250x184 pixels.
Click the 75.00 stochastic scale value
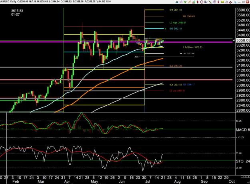click(239, 153)
